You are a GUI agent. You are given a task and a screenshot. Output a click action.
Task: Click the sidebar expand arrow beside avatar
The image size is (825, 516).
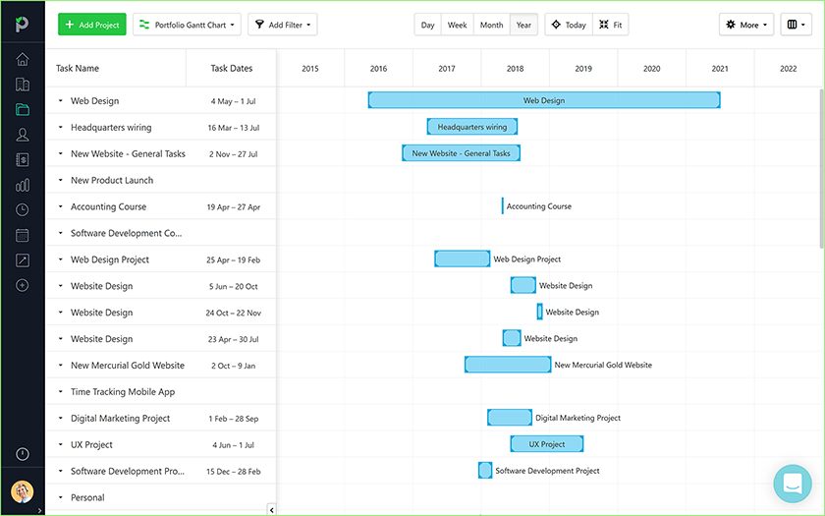[x=40, y=510]
